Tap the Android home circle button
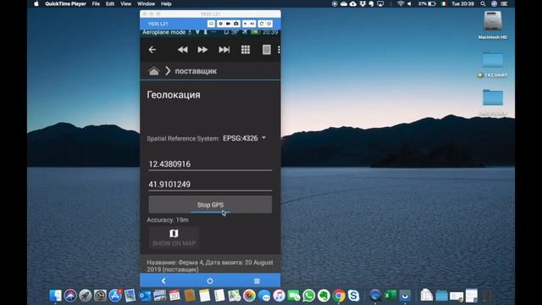542x305 pixels. 210,280
